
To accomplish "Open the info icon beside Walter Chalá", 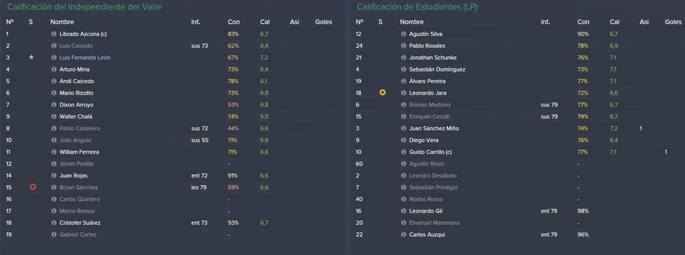I will [54, 116].
